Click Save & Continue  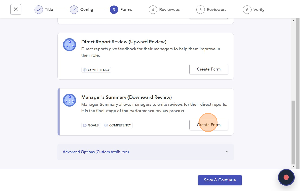pyautogui.click(x=220, y=180)
